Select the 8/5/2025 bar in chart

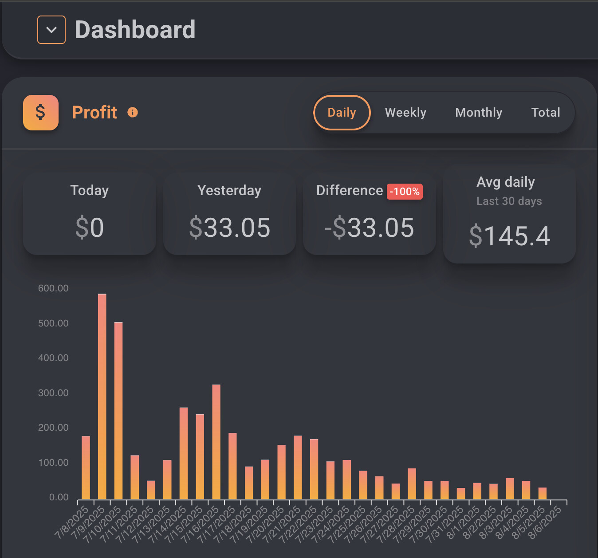(x=543, y=493)
